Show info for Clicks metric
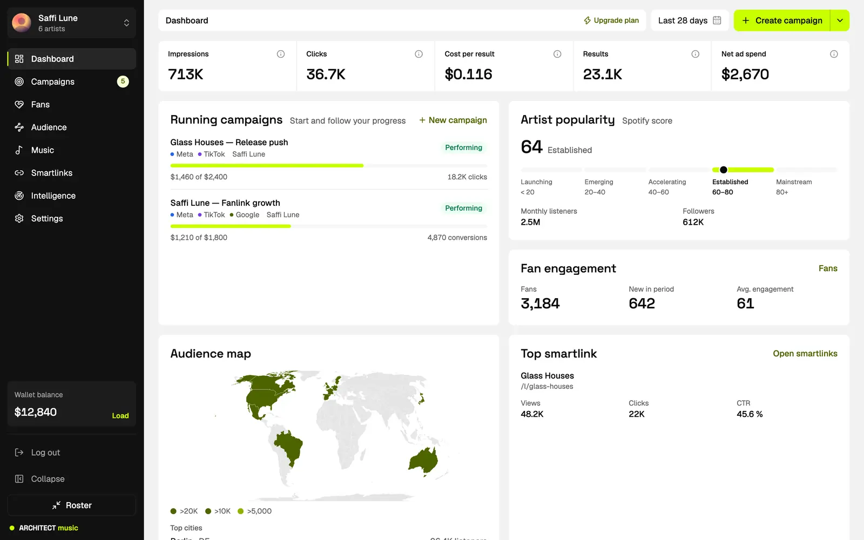The height and width of the screenshot is (540, 864). coord(418,54)
